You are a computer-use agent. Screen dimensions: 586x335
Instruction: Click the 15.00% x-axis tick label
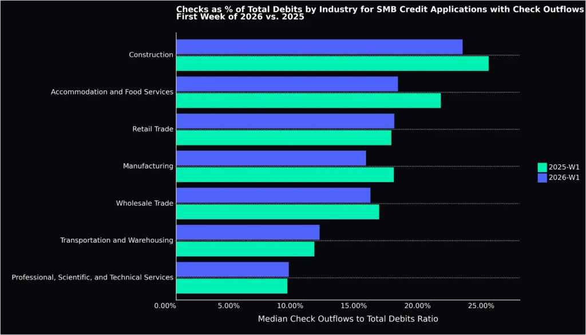coord(354,306)
